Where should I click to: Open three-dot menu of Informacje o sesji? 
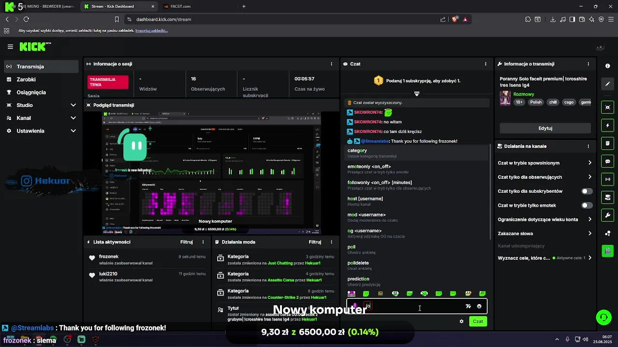[331, 64]
